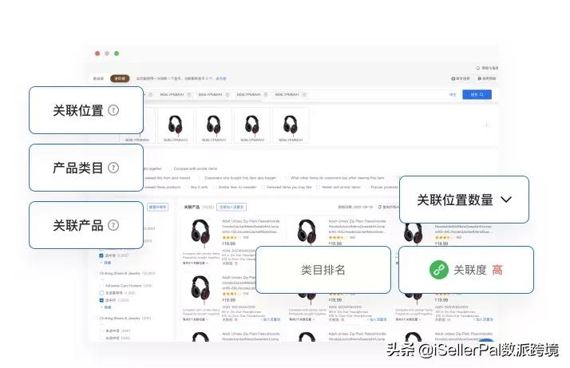The height and width of the screenshot is (368, 570).
Task: Click the outlined button atop the left filter panel
Action: click(x=157, y=207)
